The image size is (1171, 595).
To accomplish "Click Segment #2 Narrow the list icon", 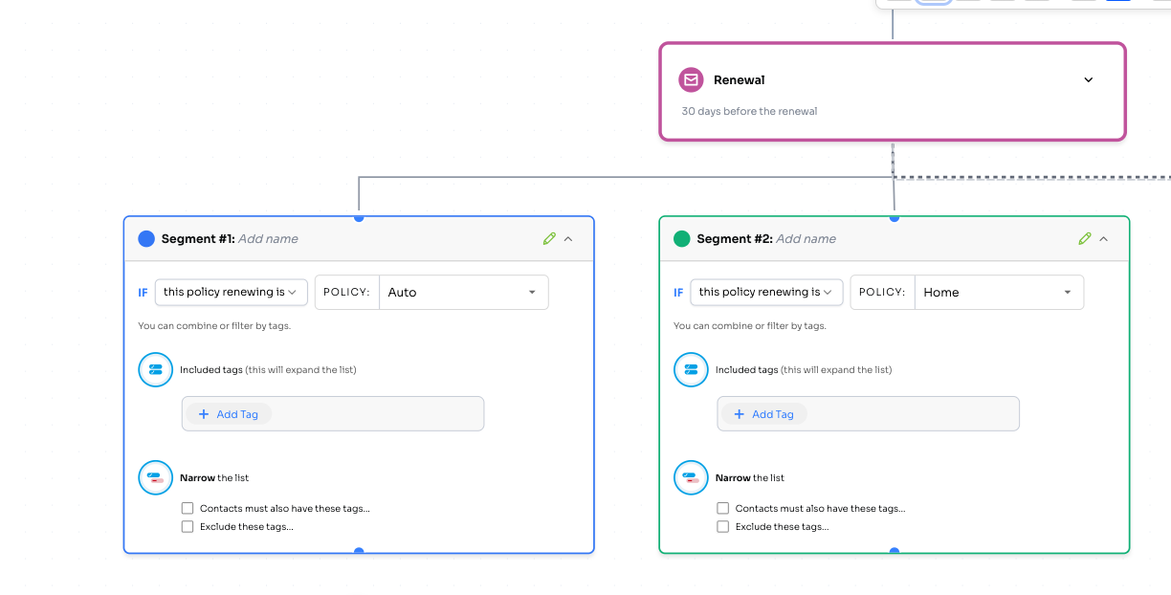I will 692,477.
